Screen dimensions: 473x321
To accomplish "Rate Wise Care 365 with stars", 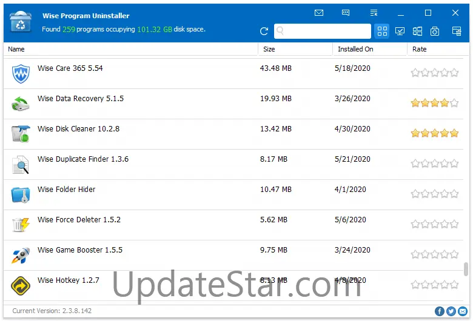I will tap(435, 73).
